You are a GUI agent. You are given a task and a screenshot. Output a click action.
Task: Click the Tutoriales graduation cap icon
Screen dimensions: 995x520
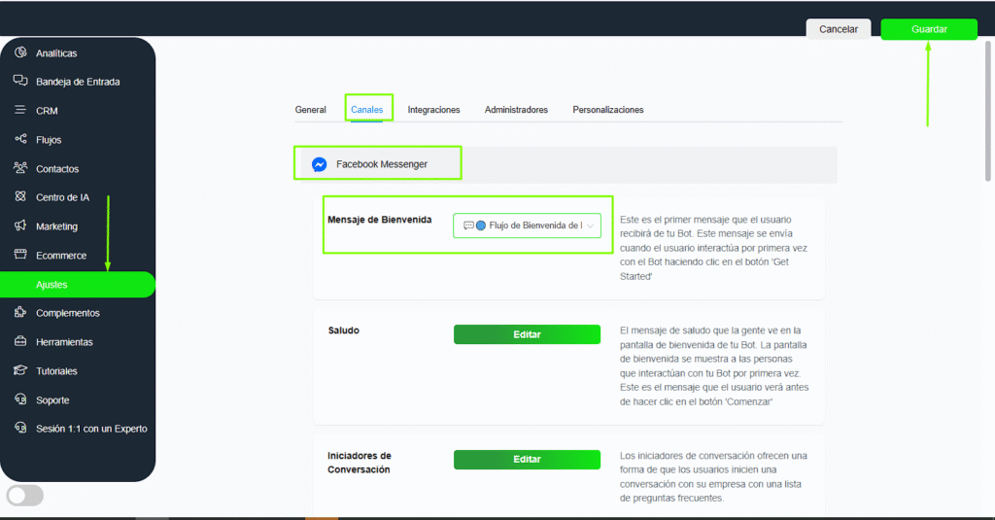[20, 369]
